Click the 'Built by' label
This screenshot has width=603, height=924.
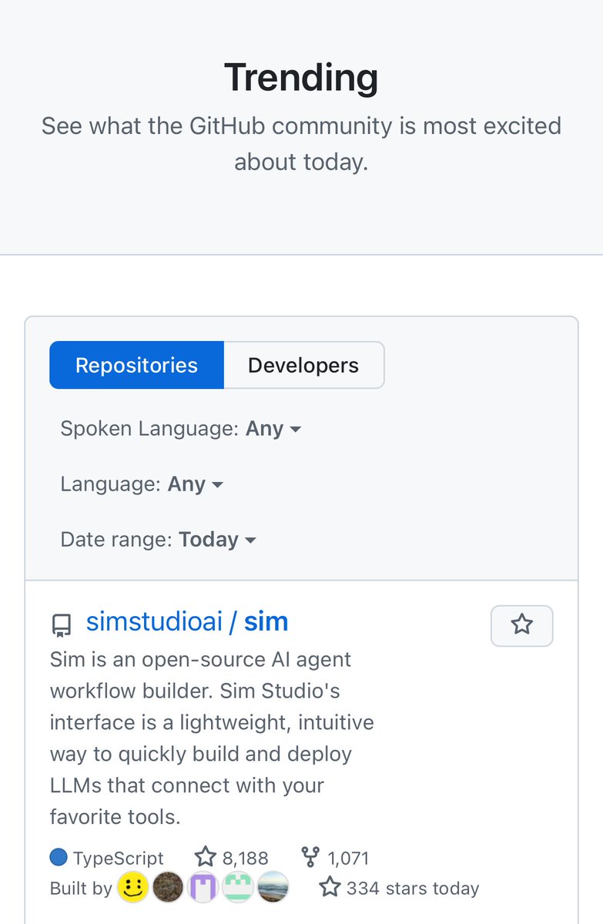point(81,889)
